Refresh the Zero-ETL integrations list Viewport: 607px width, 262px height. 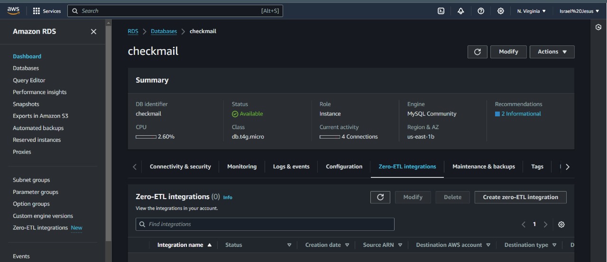pos(380,197)
